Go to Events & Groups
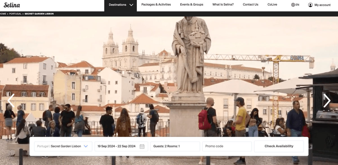 pos(192,4)
